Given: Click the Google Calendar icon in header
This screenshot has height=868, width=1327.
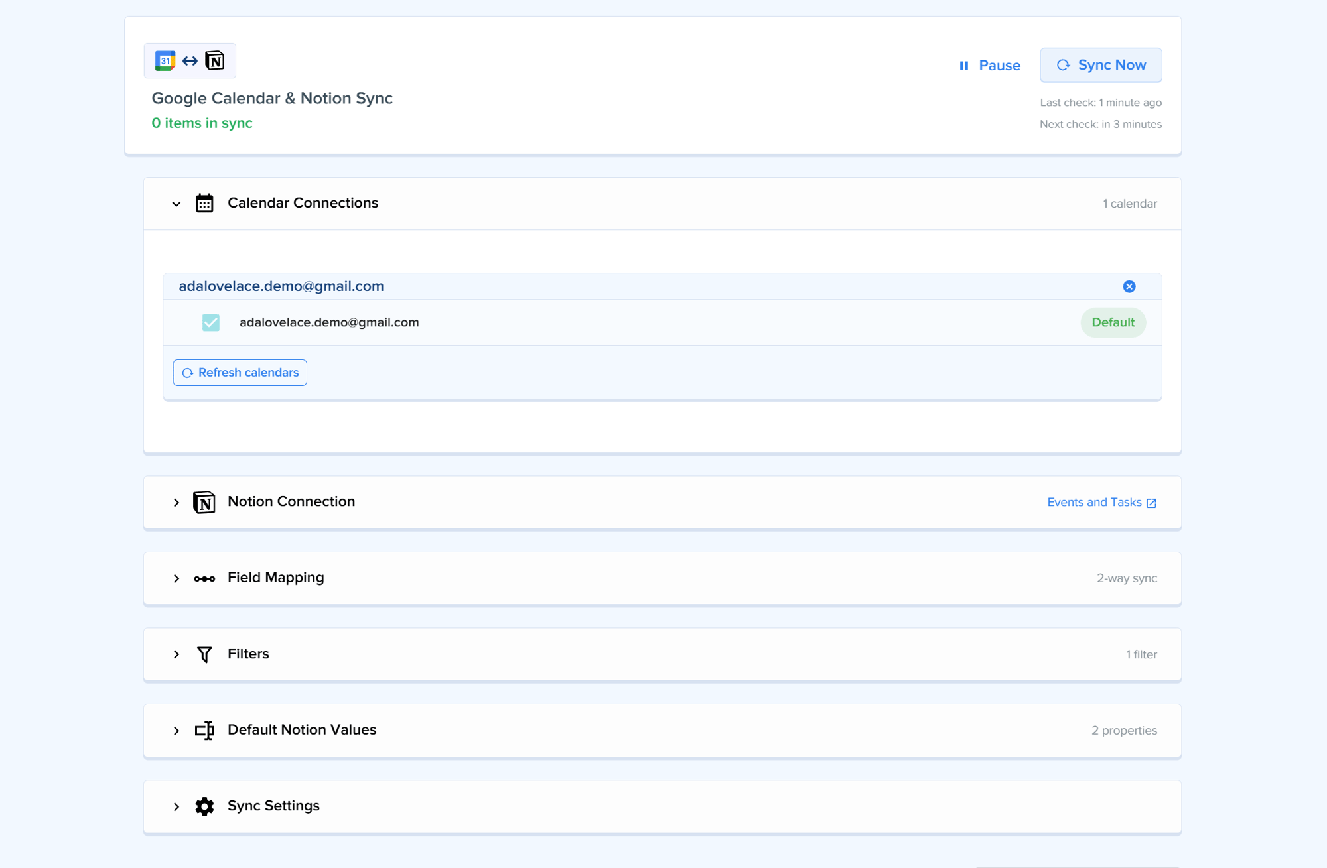Looking at the screenshot, I should tap(165, 61).
